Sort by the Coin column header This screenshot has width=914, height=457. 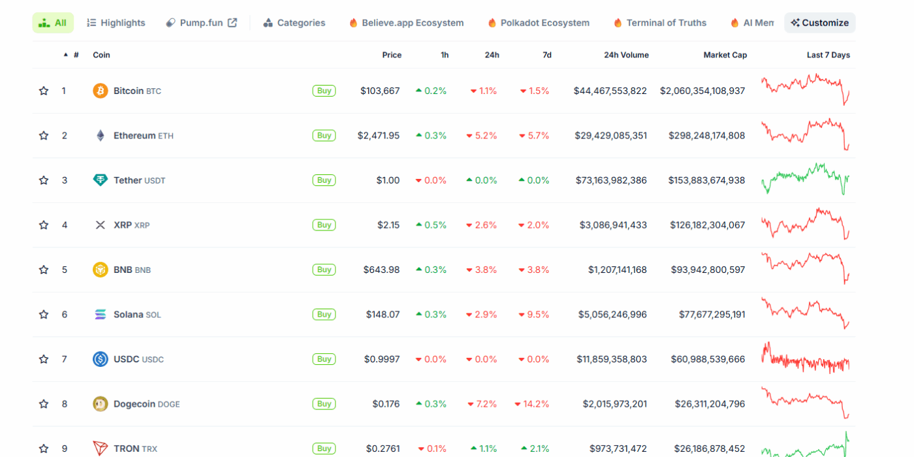click(x=101, y=55)
